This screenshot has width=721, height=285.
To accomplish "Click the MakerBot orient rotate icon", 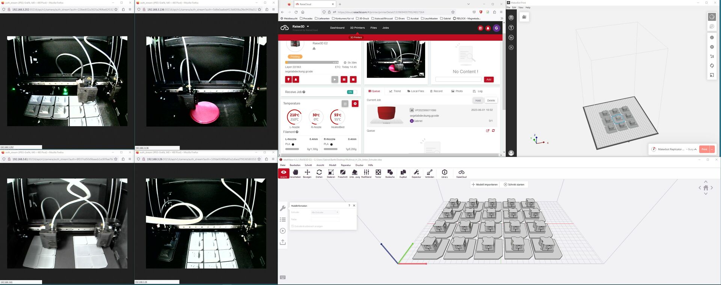I will (x=712, y=66).
